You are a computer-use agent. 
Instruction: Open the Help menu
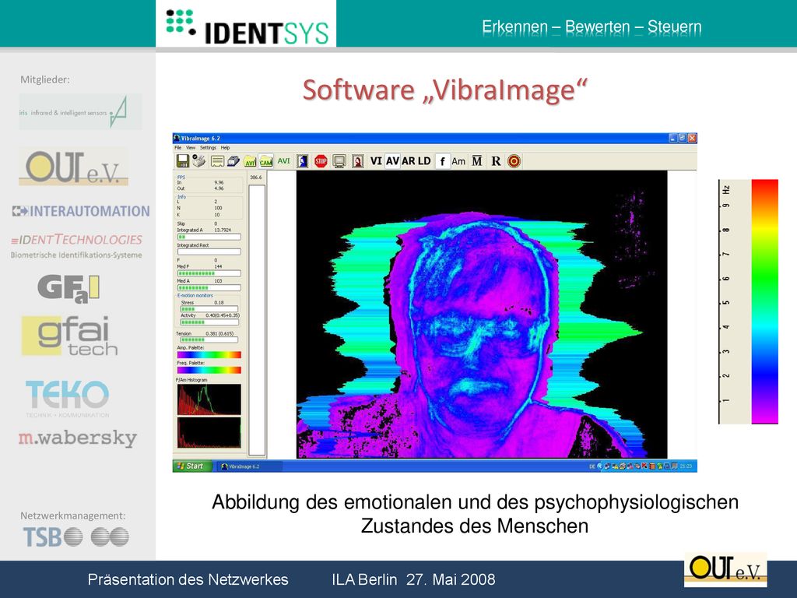point(225,147)
